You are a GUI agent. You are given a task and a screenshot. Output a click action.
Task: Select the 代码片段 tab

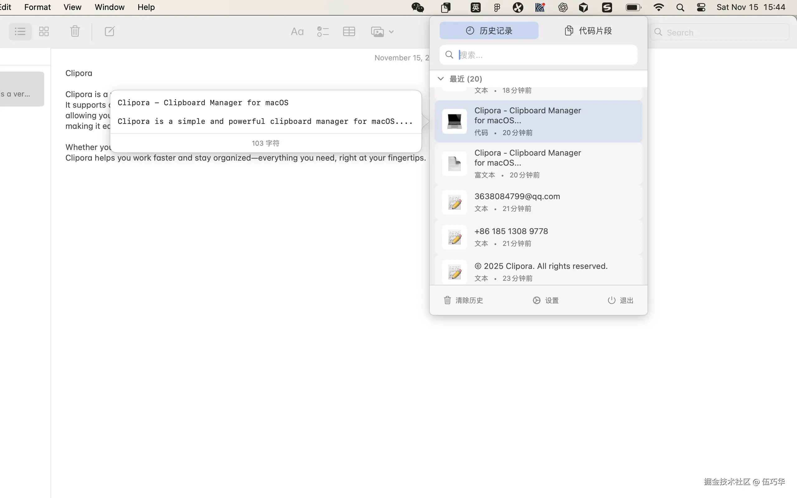[588, 31]
